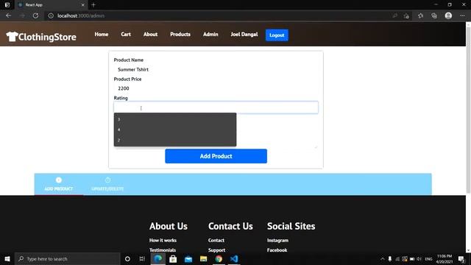
Task: Open browser Favorites star icon
Action: click(420, 15)
